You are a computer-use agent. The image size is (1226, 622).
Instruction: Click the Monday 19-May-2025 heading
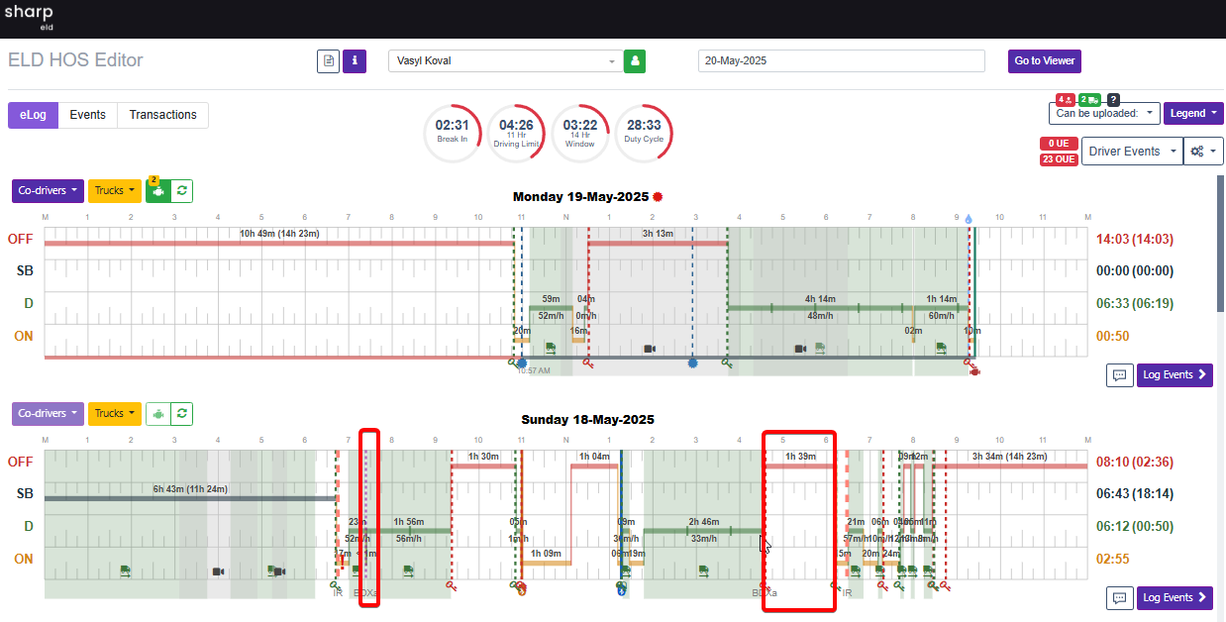(580, 197)
